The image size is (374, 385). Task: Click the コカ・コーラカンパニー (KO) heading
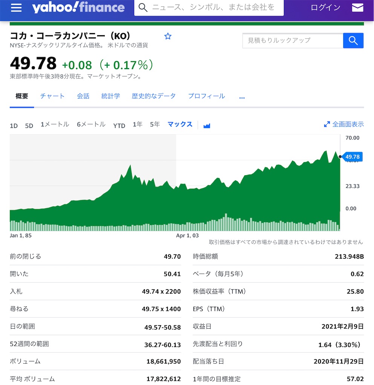coord(70,36)
